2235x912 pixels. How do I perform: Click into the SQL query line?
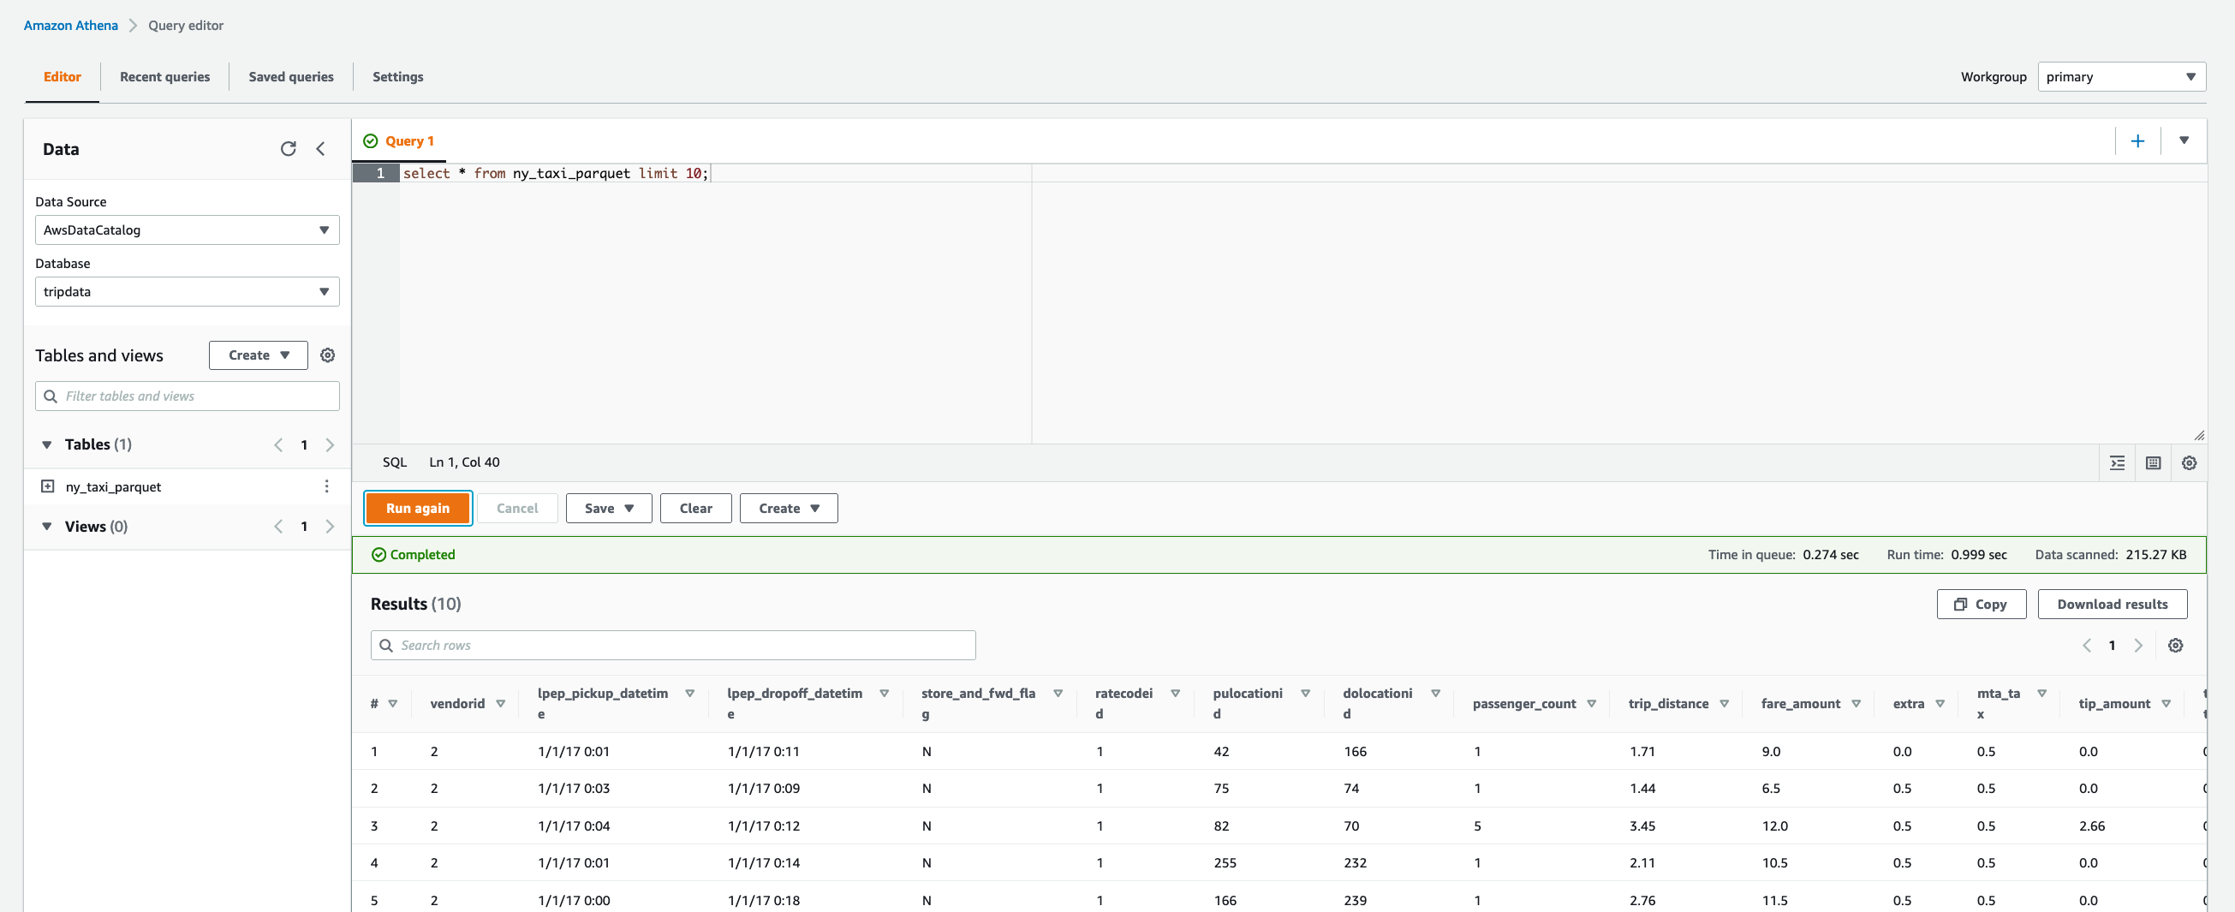[x=555, y=174]
